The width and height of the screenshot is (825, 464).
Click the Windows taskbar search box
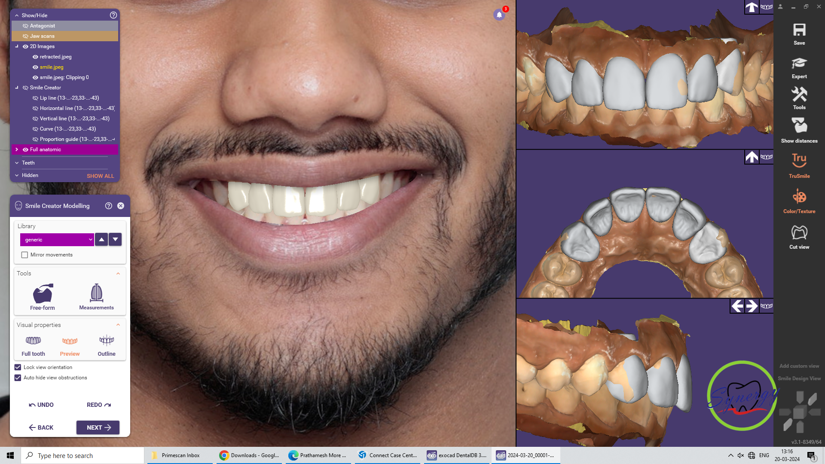82,455
